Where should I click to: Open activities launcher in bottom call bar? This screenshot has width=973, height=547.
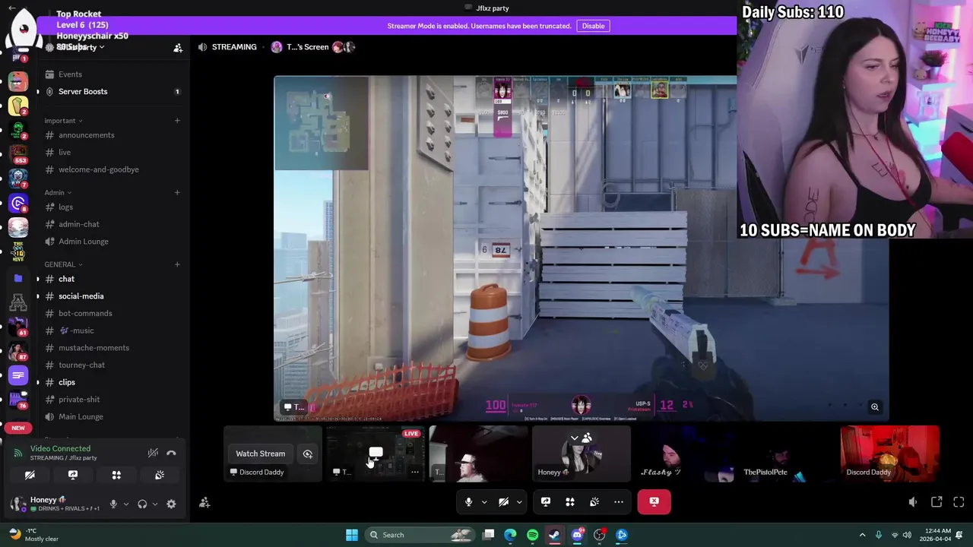570,501
